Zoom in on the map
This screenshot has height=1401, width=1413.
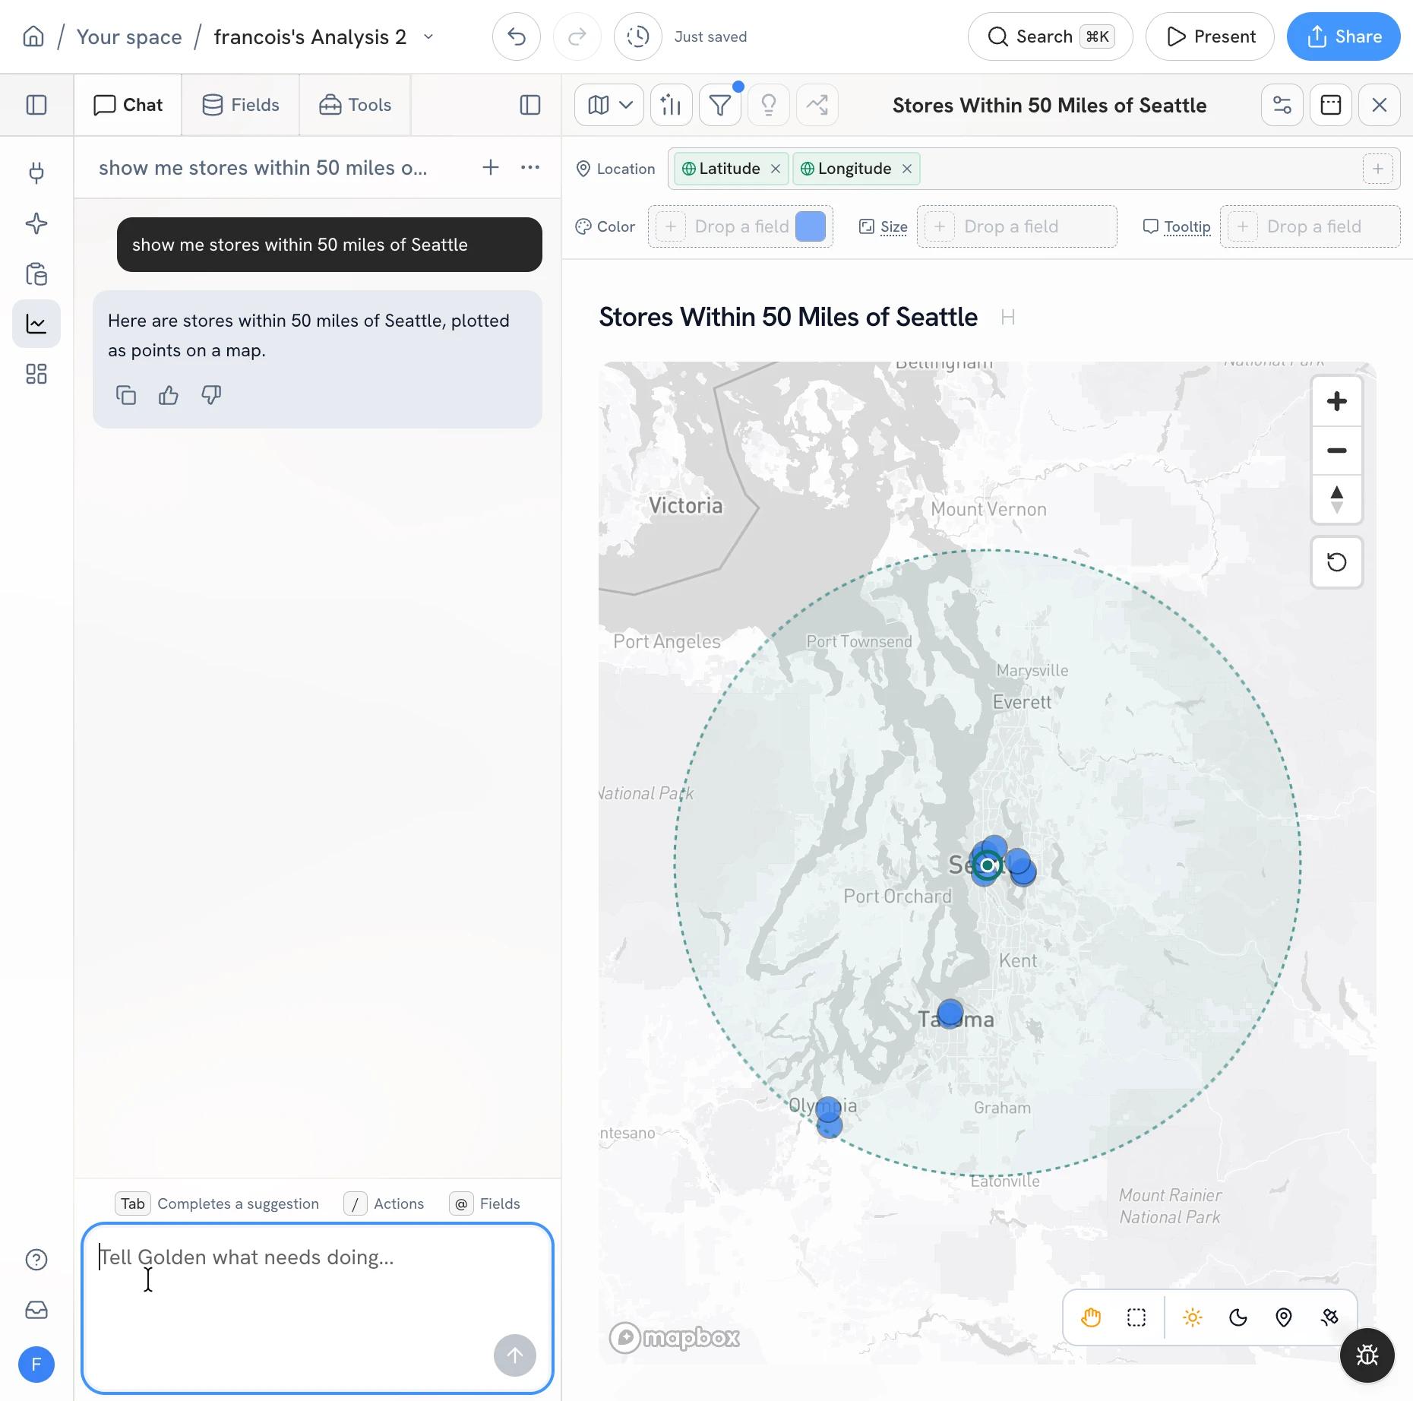pos(1337,401)
